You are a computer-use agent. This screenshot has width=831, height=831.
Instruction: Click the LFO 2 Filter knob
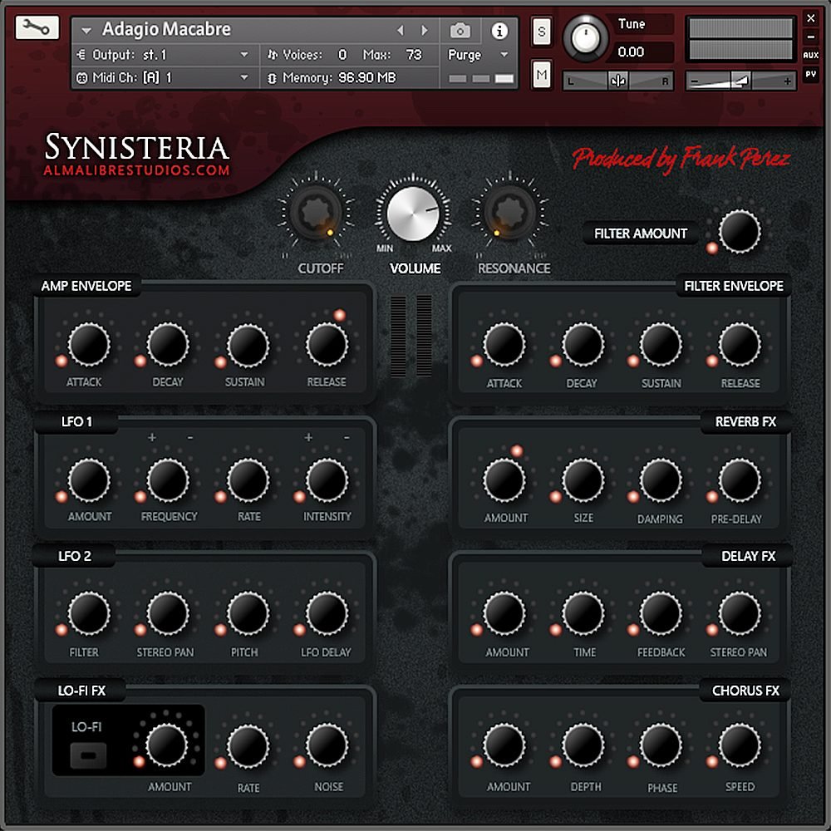pyautogui.click(x=89, y=613)
